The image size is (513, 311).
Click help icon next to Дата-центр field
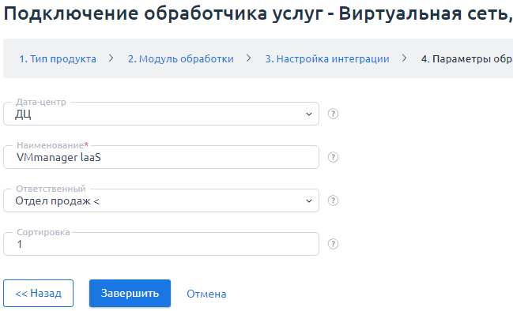333,114
